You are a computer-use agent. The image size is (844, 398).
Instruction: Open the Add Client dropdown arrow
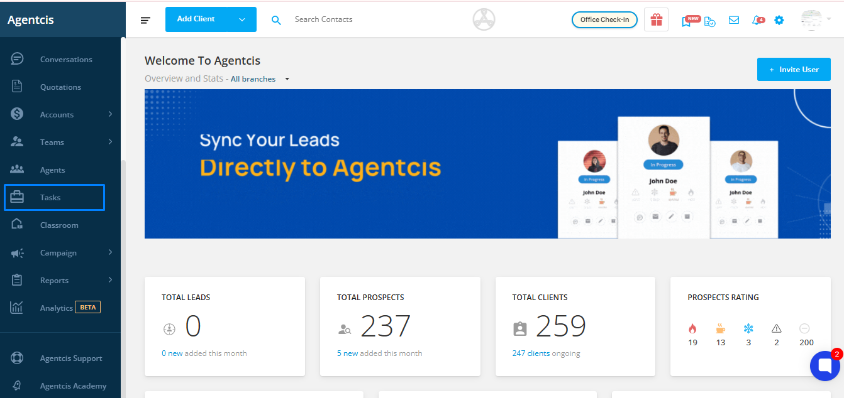click(x=242, y=19)
